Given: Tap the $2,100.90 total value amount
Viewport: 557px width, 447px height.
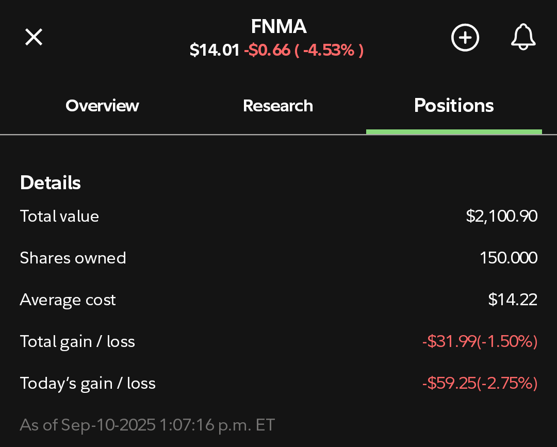Looking at the screenshot, I should pyautogui.click(x=502, y=216).
